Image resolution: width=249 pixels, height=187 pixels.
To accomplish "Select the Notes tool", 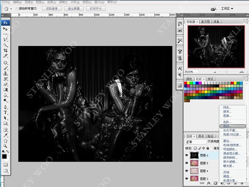I will tap(6, 130).
